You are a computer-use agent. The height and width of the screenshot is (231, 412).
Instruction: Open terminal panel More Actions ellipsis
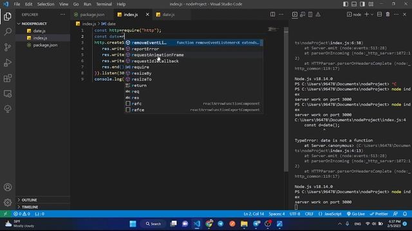click(397, 14)
